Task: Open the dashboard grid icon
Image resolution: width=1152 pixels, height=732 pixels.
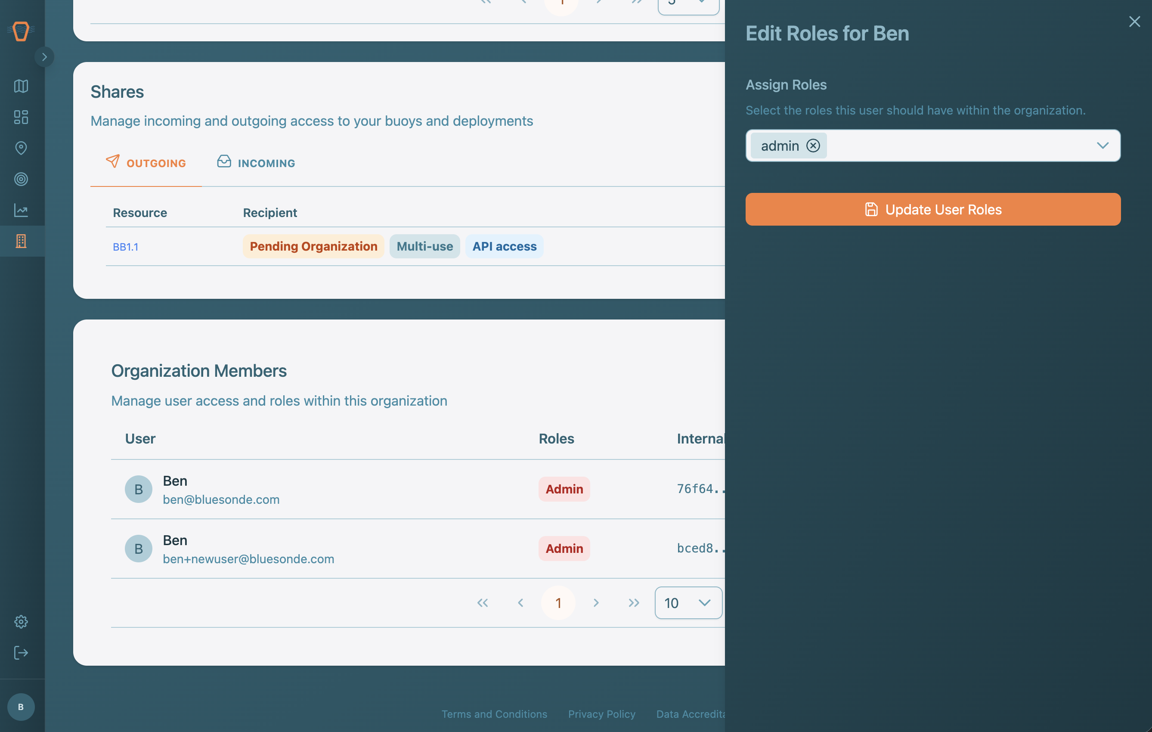Action: pyautogui.click(x=21, y=117)
